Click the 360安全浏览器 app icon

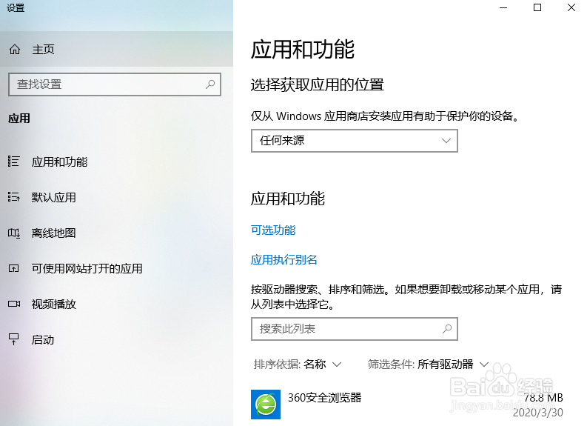(x=266, y=405)
